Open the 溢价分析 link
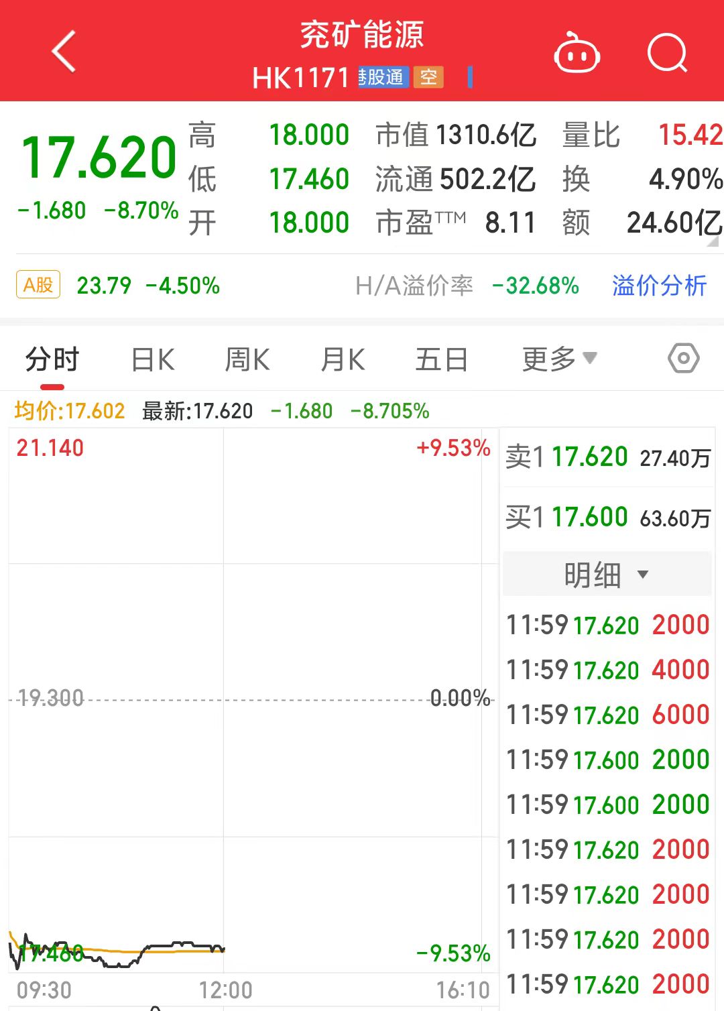Viewport: 724px width, 1011px height. 659,286
